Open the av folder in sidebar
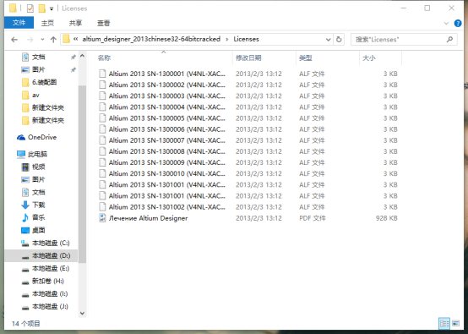 (35, 95)
